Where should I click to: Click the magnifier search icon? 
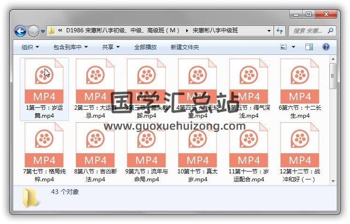click(331, 30)
